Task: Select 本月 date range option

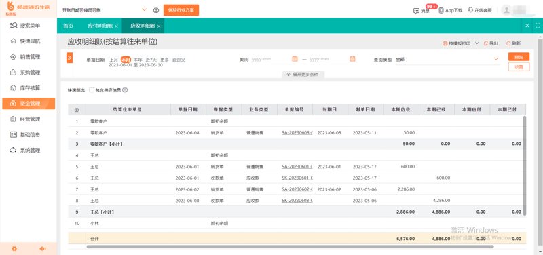Action: pos(126,60)
